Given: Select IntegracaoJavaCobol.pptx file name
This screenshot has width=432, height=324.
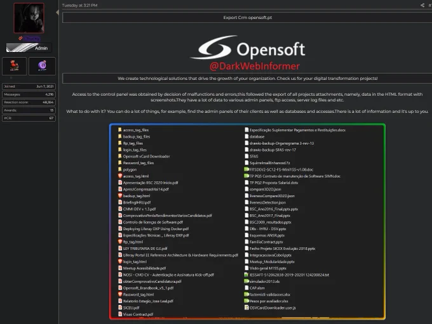Looking at the screenshot, I should pyautogui.click(x=270, y=255).
